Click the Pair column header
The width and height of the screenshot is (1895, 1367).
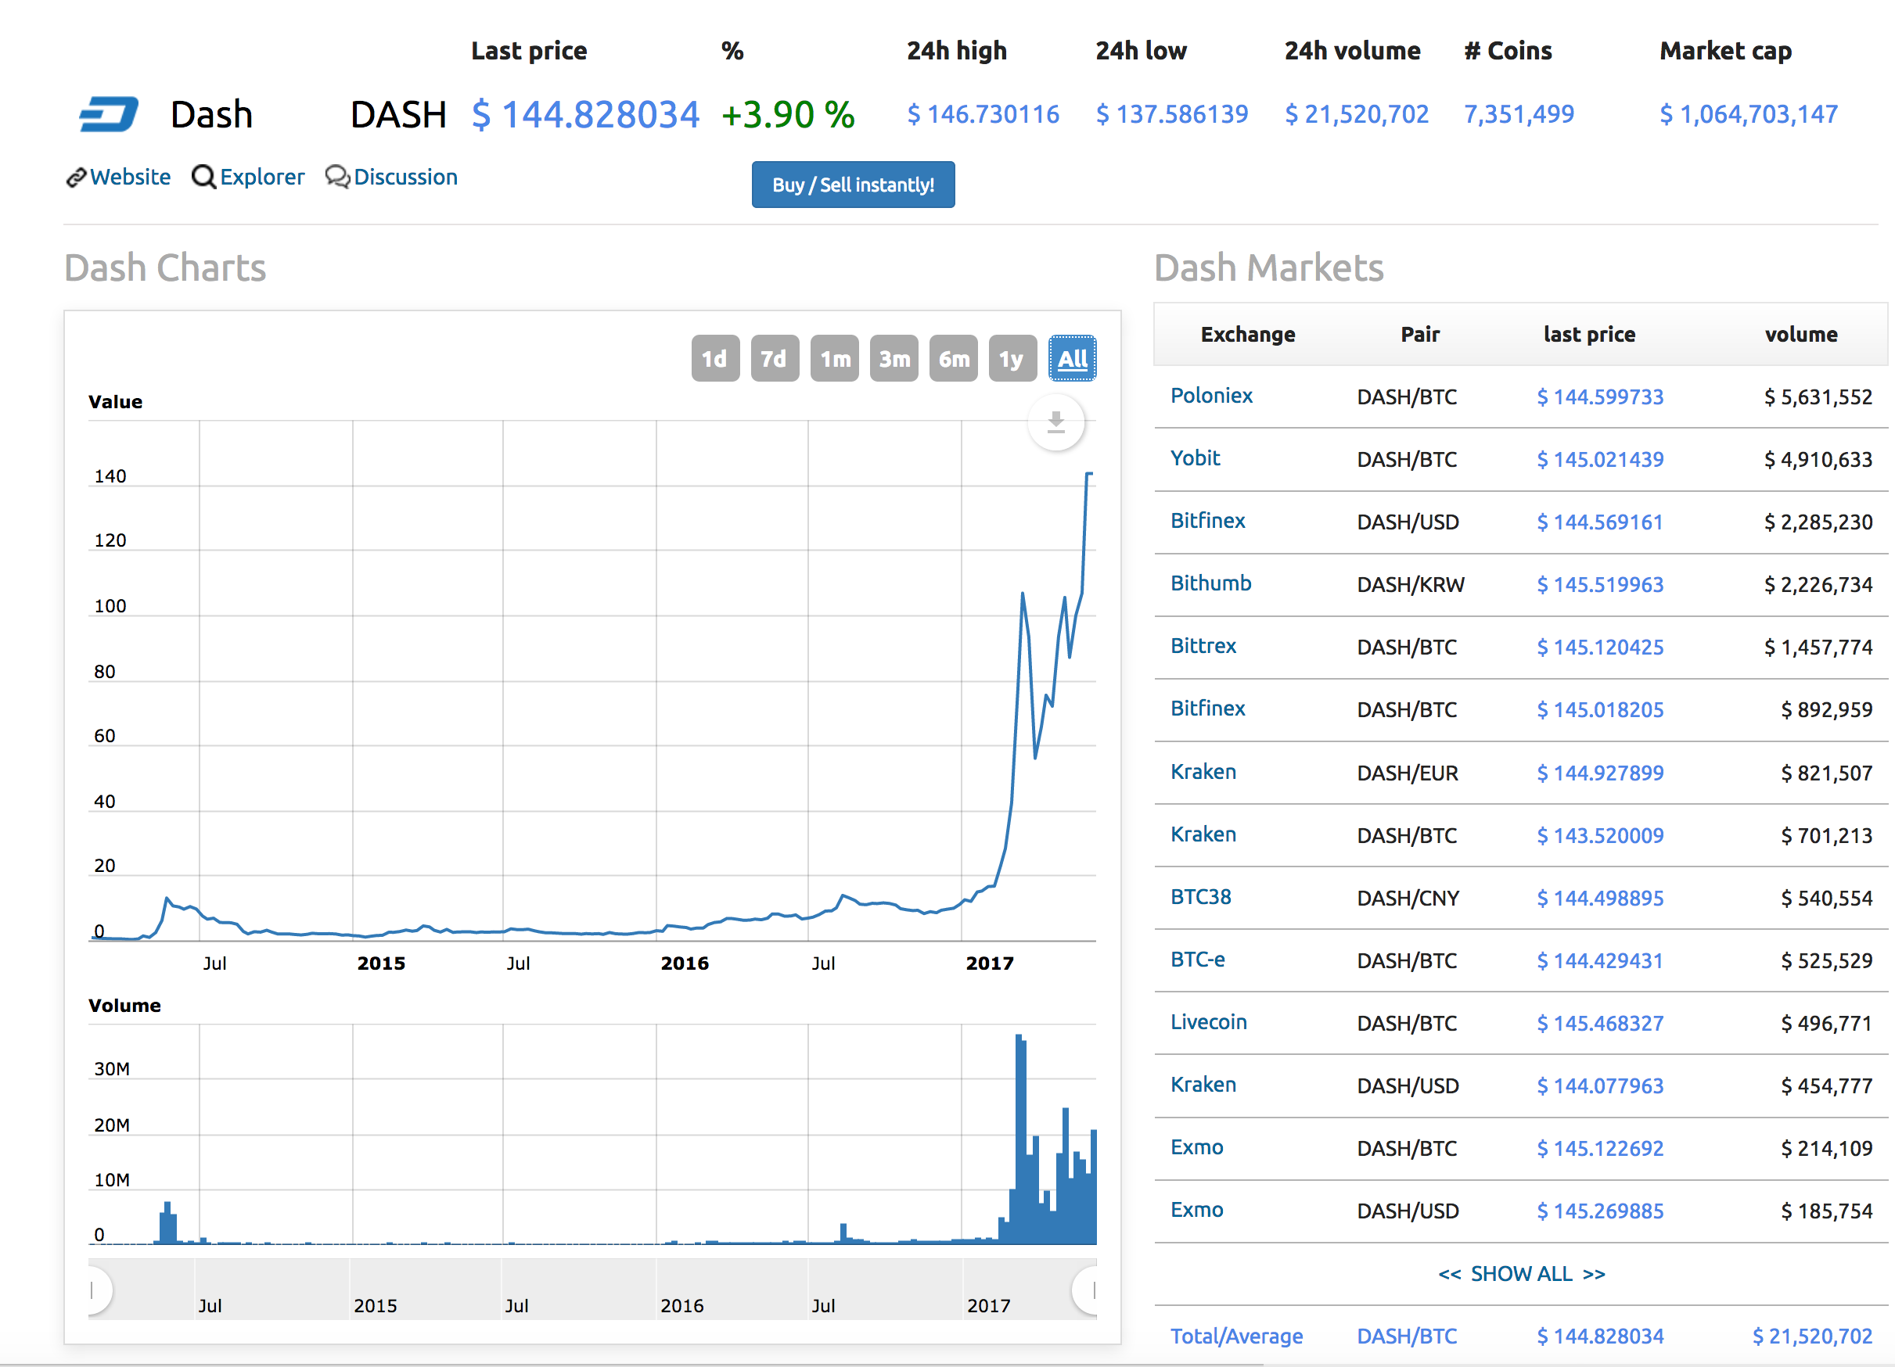(x=1419, y=335)
